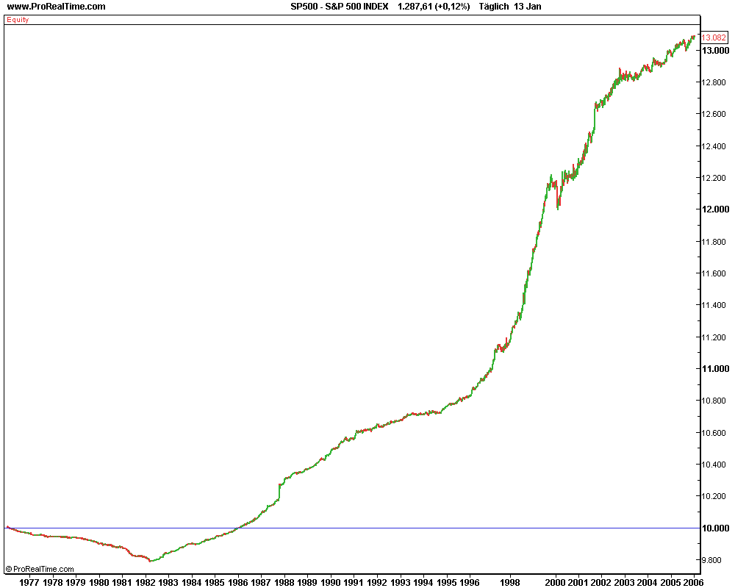Click the 1983 year on time axis
Viewport: 735px width, 588px height.
click(168, 583)
